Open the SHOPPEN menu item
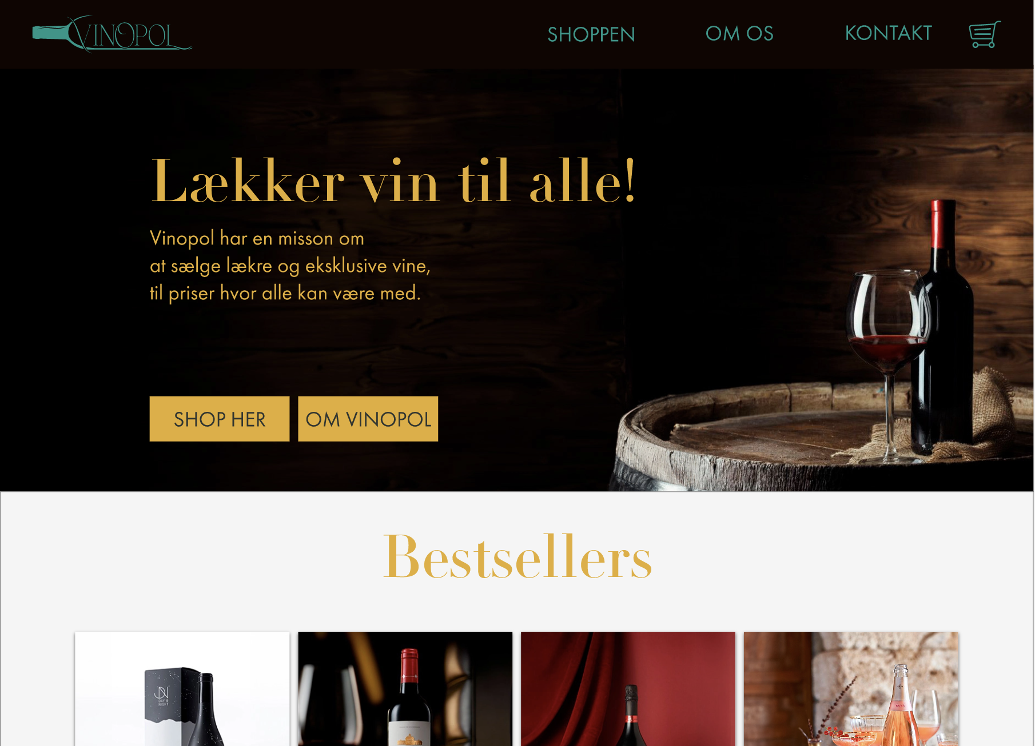1035x746 pixels. 591,34
